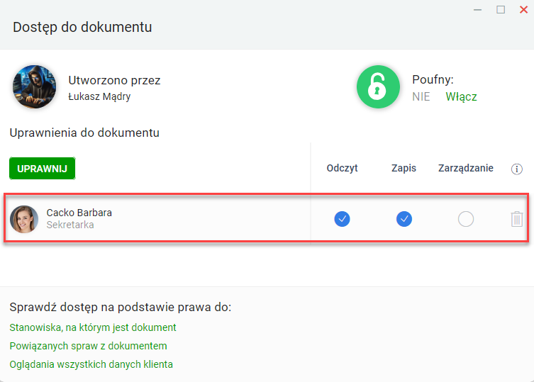Minimize the Dostęp do dokumentu window
This screenshot has height=382, width=534.
pos(477,10)
